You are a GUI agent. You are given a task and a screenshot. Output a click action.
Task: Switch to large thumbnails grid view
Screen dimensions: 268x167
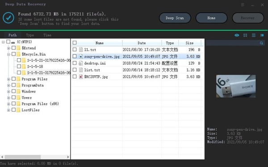click(245, 35)
